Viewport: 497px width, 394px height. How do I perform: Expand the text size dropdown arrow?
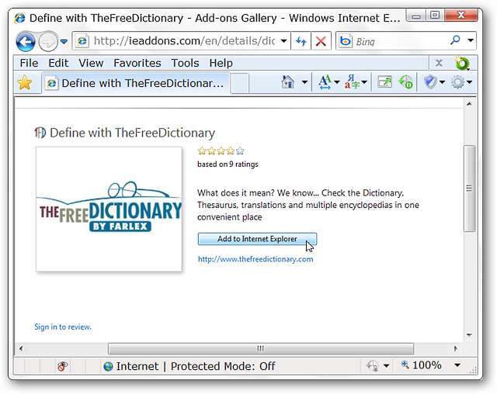tap(337, 82)
